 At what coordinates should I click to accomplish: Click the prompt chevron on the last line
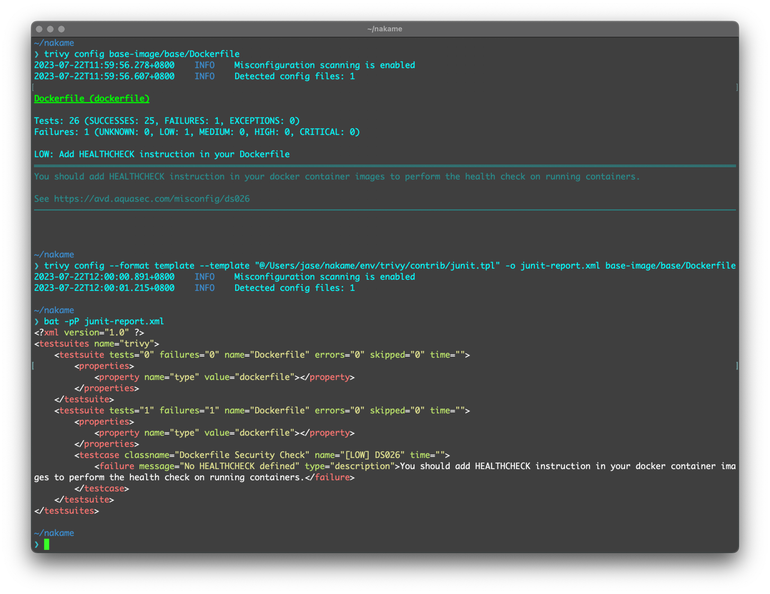[x=37, y=544]
